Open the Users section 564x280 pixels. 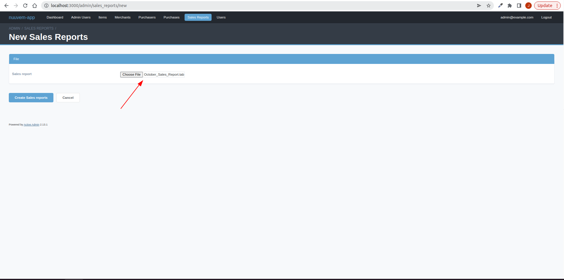point(221,17)
